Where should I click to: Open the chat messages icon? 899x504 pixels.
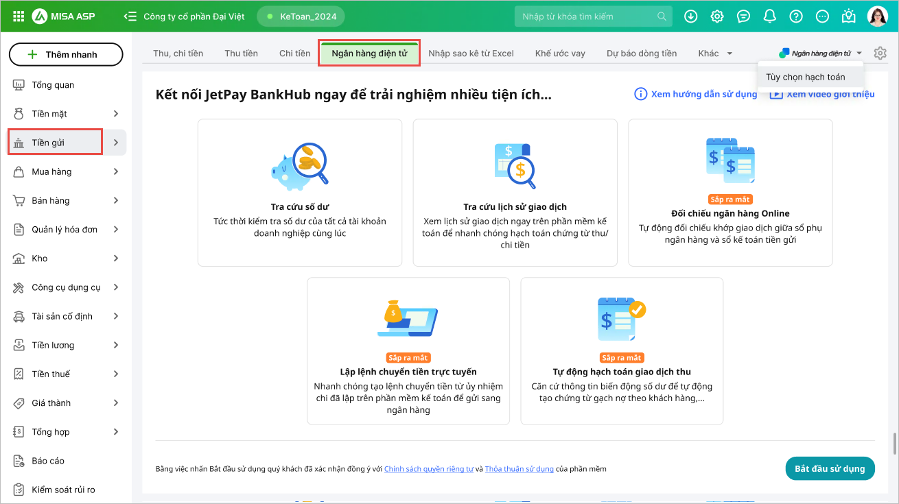pos(743,16)
